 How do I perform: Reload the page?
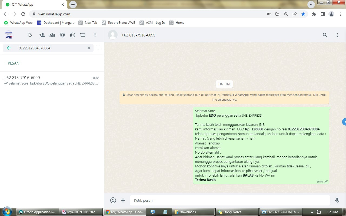coord(23,14)
